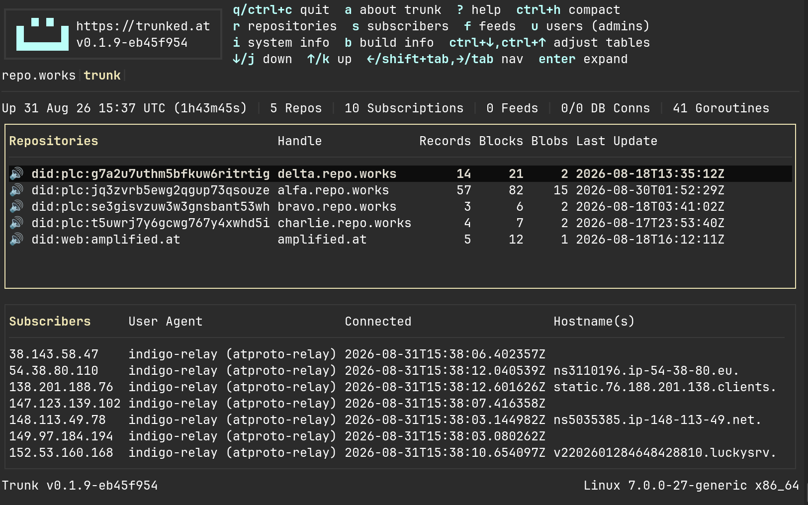Switch to the repo.works tab
The height and width of the screenshot is (505, 808).
click(x=39, y=76)
